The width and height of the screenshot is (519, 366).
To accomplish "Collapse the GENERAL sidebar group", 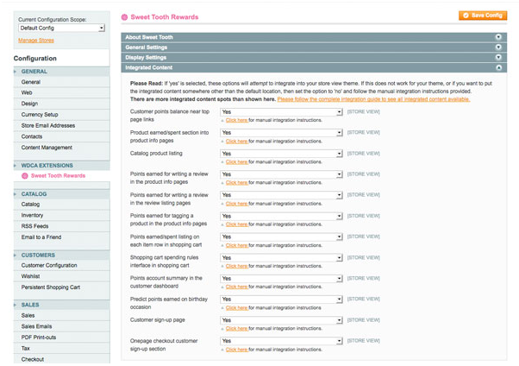I will (x=61, y=72).
